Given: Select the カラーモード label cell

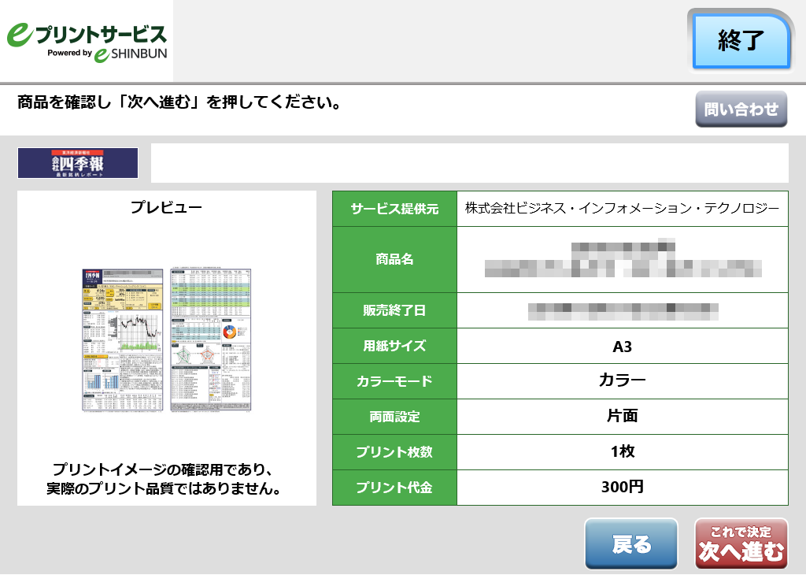Looking at the screenshot, I should click(395, 381).
